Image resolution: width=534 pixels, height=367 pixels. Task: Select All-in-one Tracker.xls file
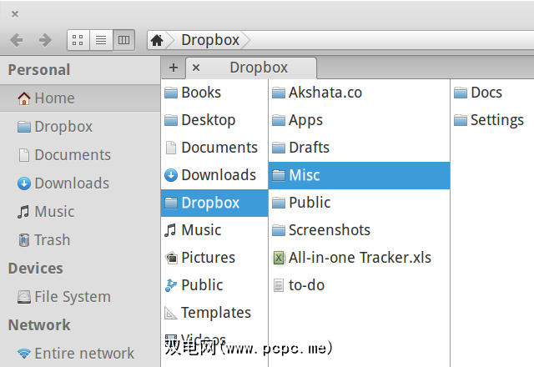point(360,258)
